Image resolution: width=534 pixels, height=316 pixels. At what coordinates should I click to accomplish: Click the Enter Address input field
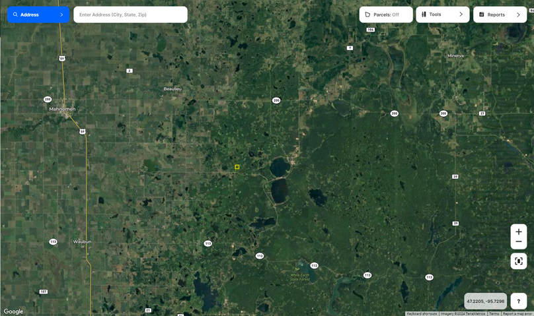(130, 15)
